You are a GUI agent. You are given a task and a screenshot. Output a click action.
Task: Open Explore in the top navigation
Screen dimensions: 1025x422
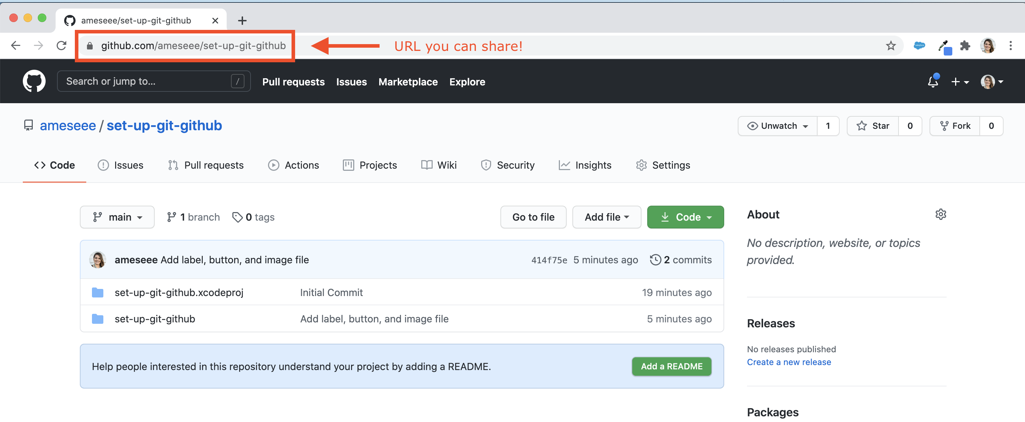[467, 82]
